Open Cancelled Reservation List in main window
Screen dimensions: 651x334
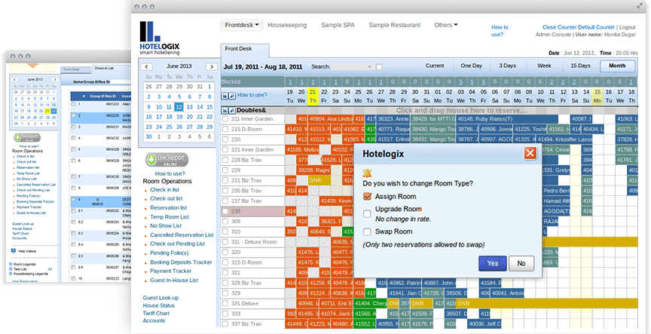182,234
